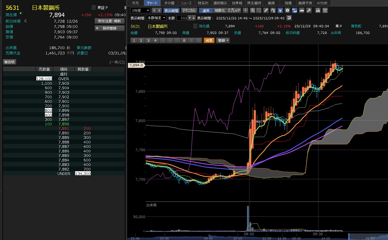Expand the 登録 dropdown button
The height and width of the screenshot is (240, 388).
point(223,40)
